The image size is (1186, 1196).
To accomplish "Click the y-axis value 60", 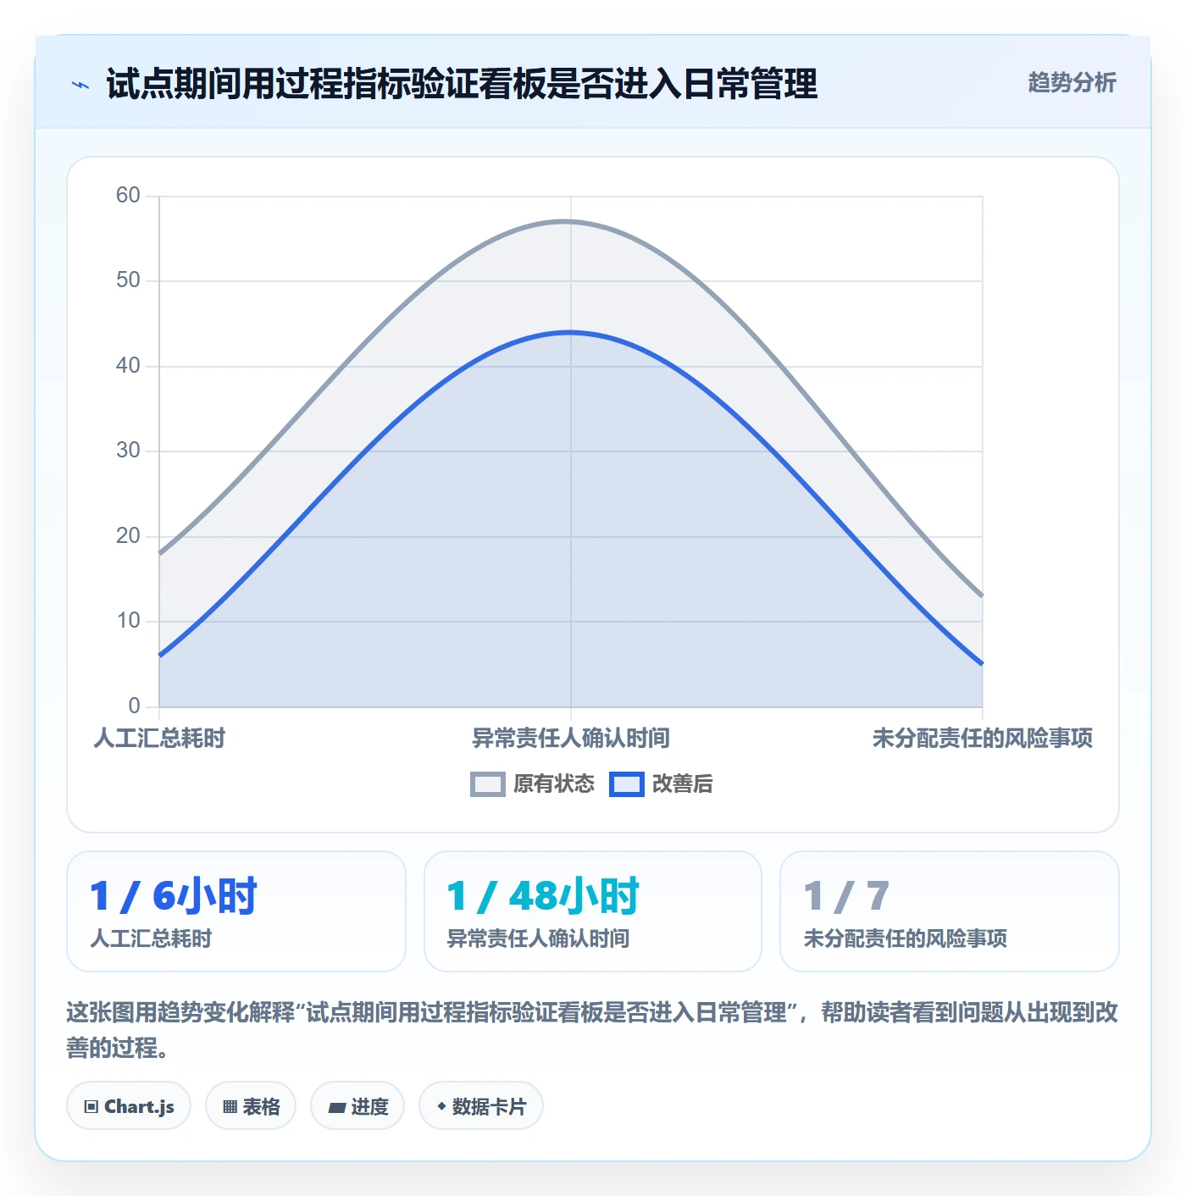I will (x=128, y=195).
